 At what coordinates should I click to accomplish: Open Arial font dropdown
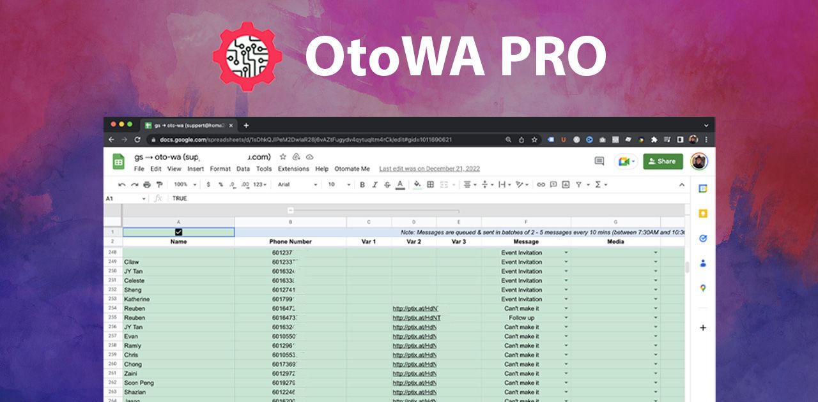(x=297, y=184)
